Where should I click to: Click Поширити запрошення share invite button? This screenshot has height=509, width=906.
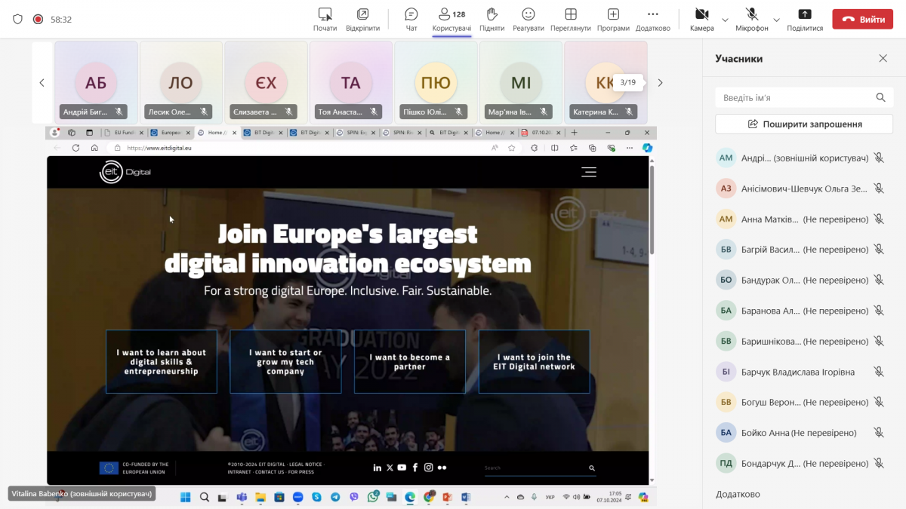point(804,124)
